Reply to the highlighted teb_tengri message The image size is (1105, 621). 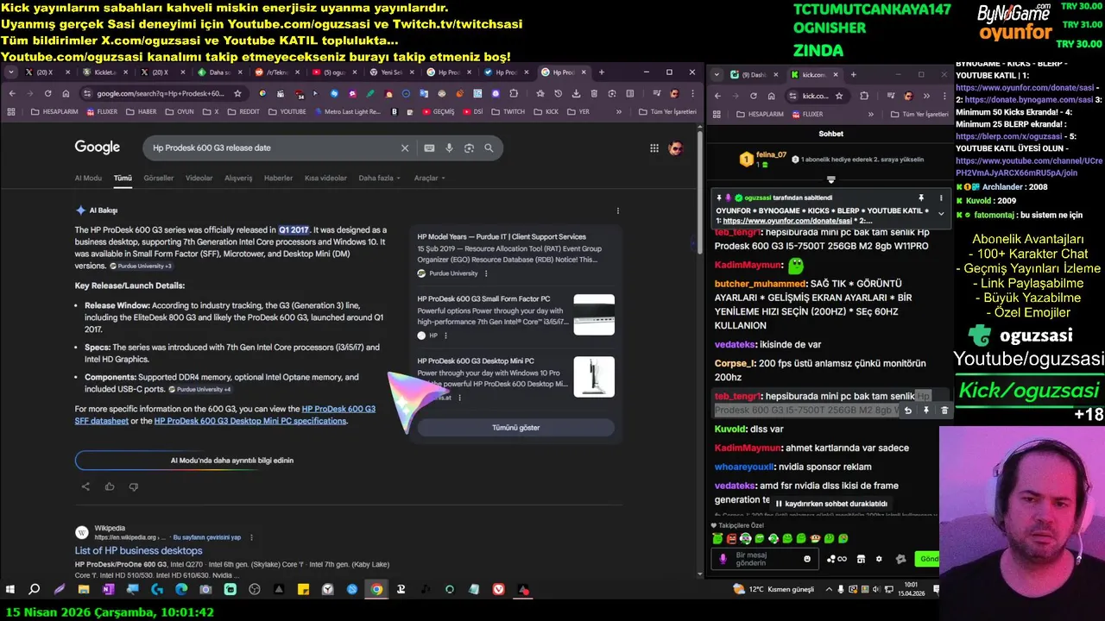(x=908, y=411)
